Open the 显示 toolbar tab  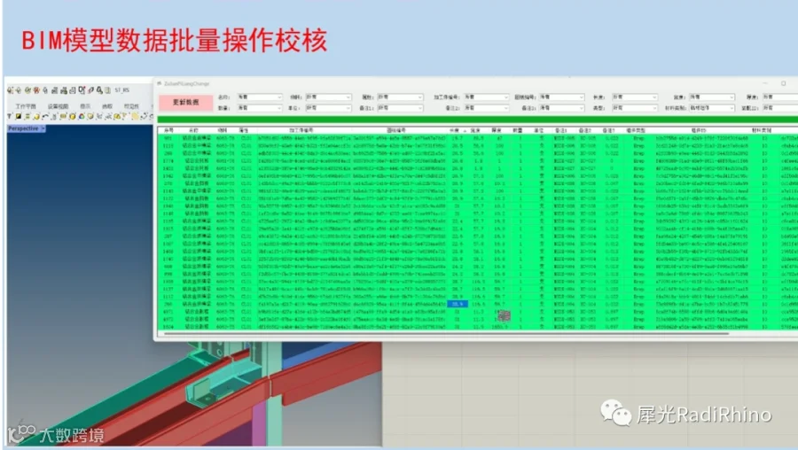click(x=85, y=106)
